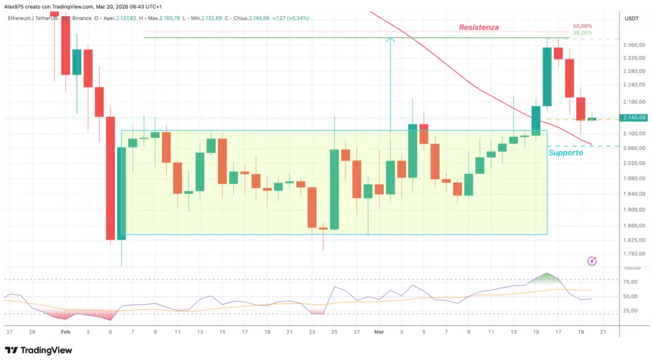This screenshot has width=654, height=363.
Task: Click the green RSI overbought peak
Action: (x=547, y=277)
